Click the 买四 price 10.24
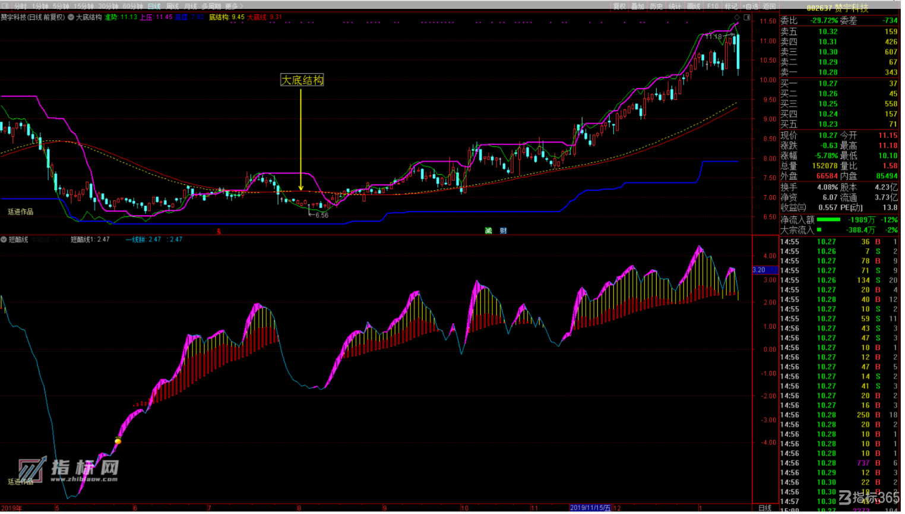 [x=828, y=114]
